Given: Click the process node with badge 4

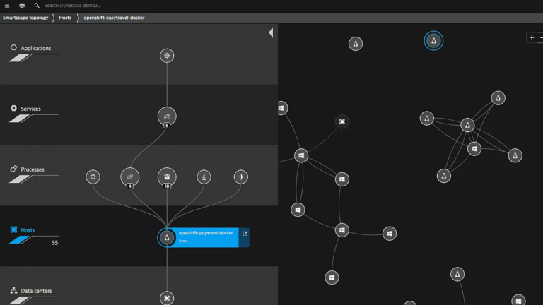Looking at the screenshot, I should click(x=130, y=177).
